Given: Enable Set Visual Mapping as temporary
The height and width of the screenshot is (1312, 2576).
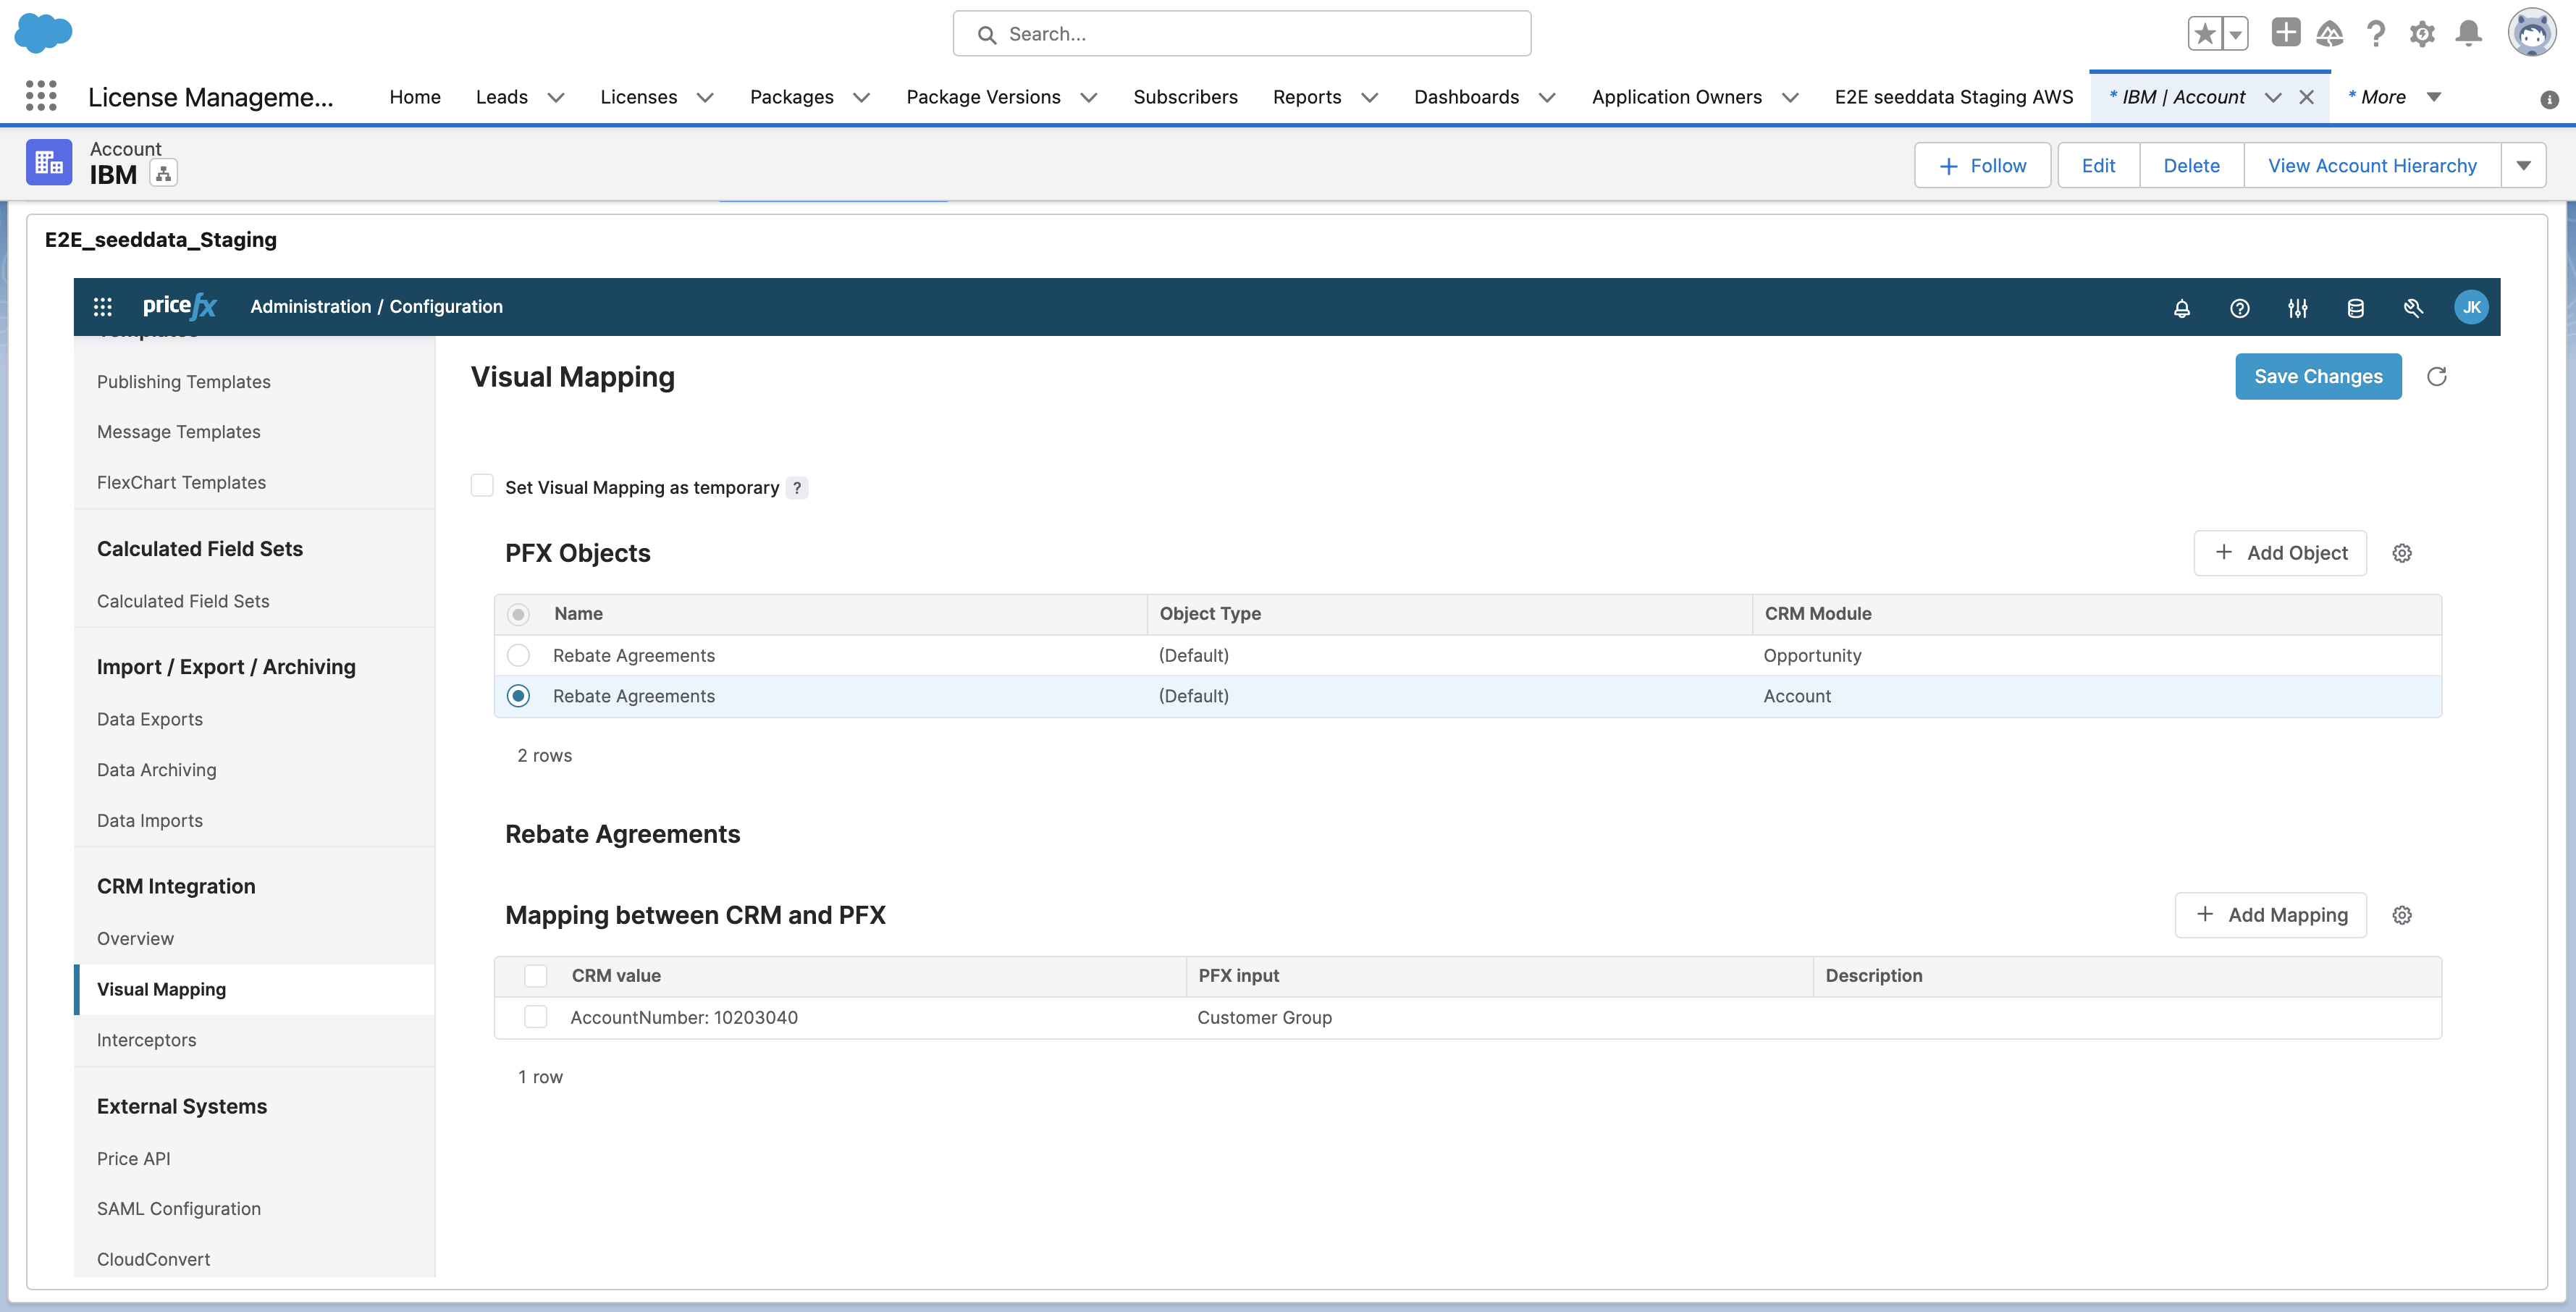Looking at the screenshot, I should pos(482,485).
